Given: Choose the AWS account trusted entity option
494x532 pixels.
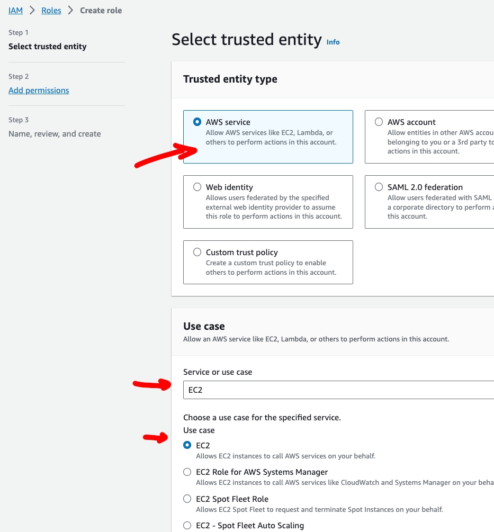Looking at the screenshot, I should (379, 122).
